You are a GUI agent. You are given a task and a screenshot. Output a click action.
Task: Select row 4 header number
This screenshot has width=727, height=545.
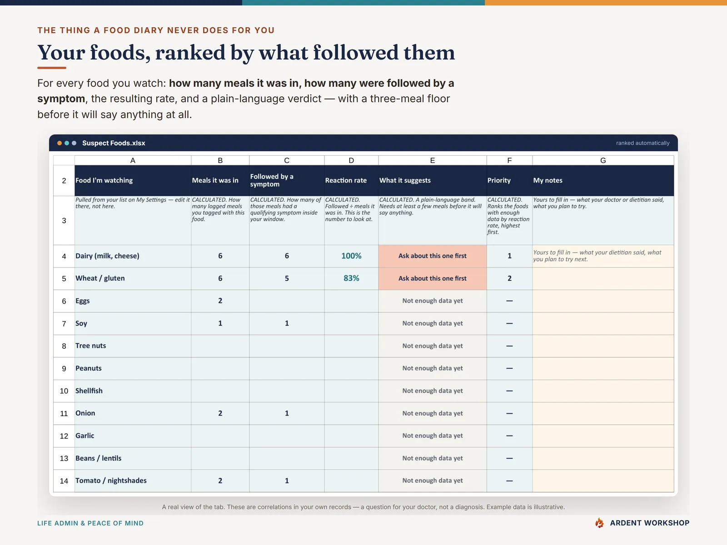tap(64, 256)
